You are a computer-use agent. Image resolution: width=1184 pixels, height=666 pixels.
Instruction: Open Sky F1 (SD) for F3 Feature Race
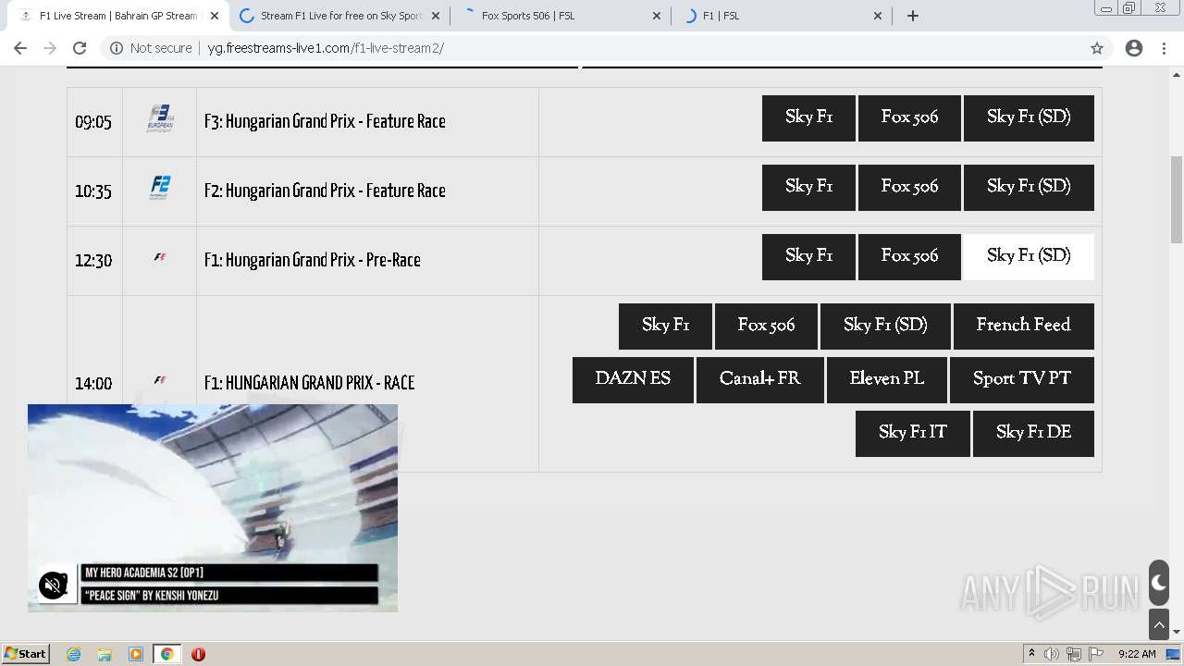1029,117
